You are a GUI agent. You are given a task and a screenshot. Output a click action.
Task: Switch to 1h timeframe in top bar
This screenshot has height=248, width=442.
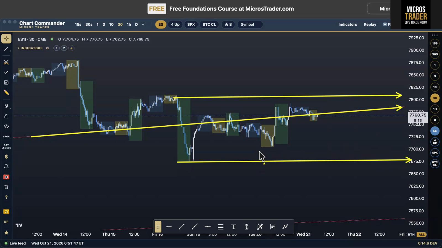click(129, 25)
